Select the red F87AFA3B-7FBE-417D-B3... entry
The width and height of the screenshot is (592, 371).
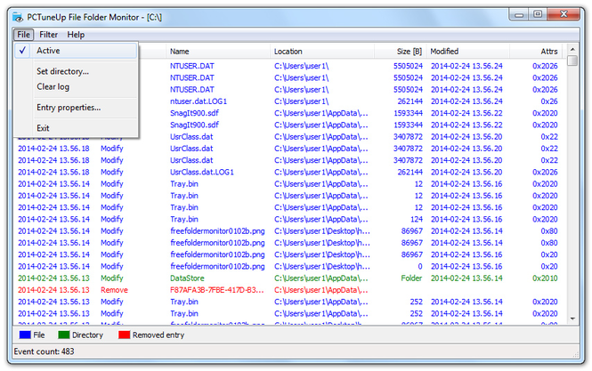[x=216, y=290]
